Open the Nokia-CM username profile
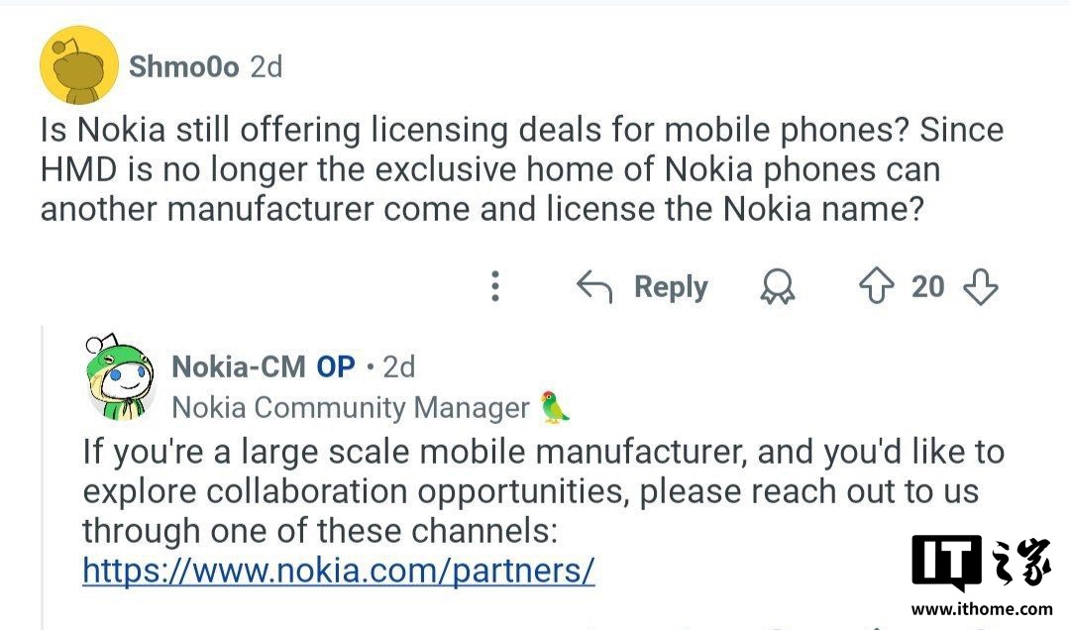 (x=239, y=367)
